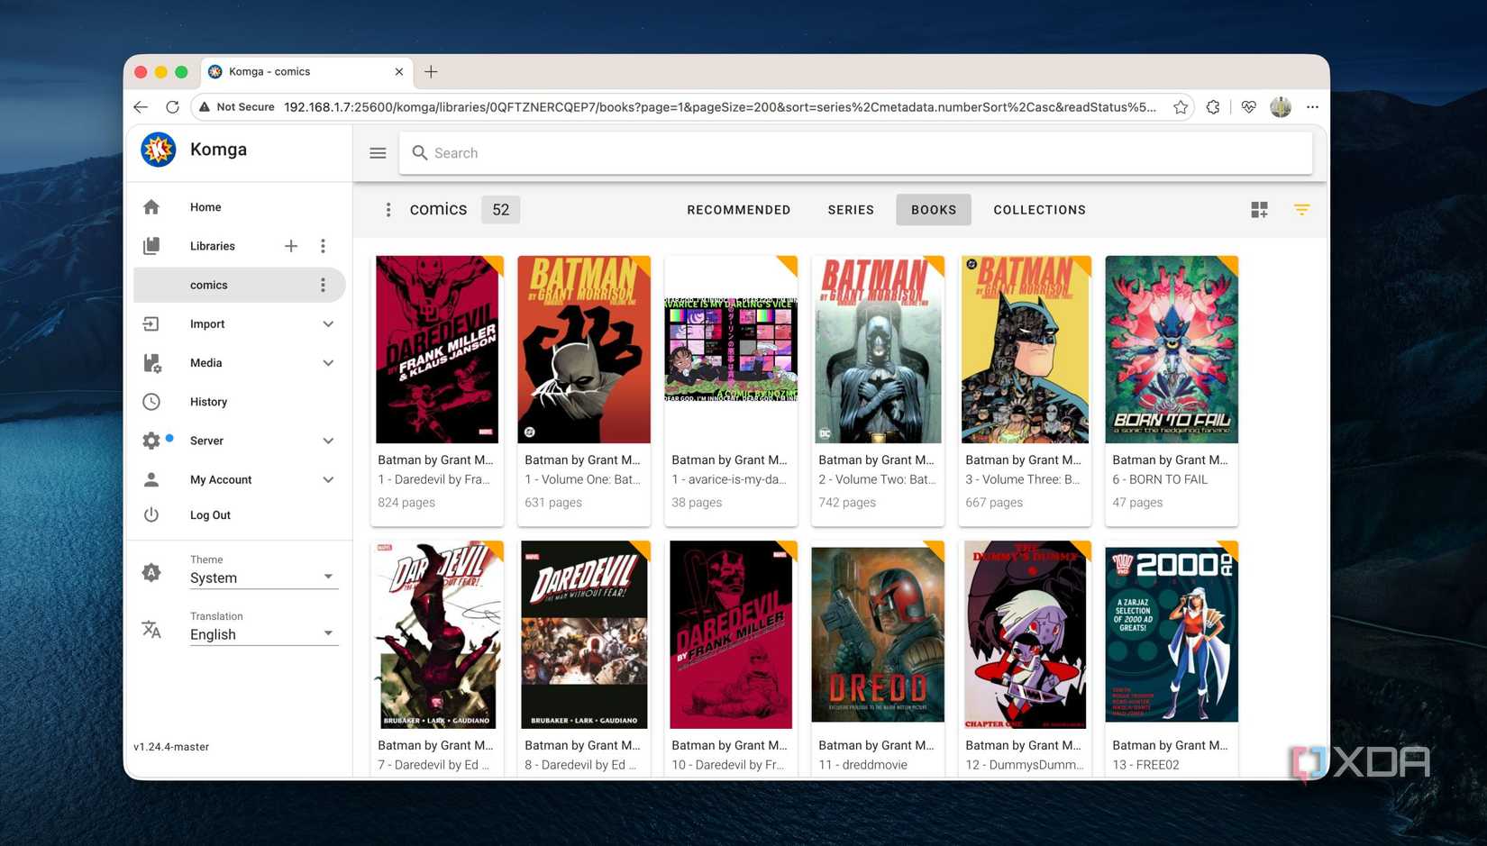Go back with browser back arrow
Viewport: 1487px width, 846px height.
(141, 107)
